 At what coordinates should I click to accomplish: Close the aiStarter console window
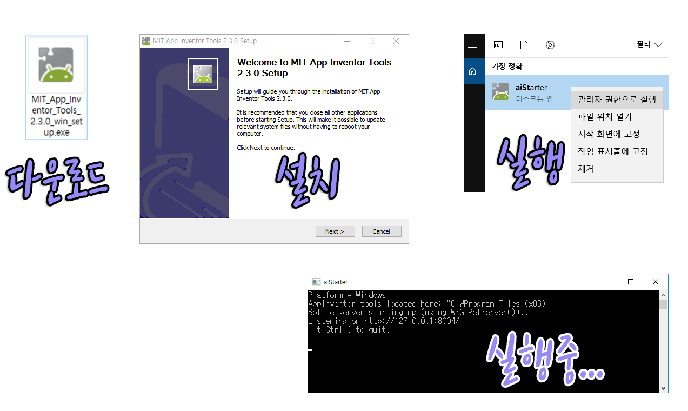coord(656,282)
